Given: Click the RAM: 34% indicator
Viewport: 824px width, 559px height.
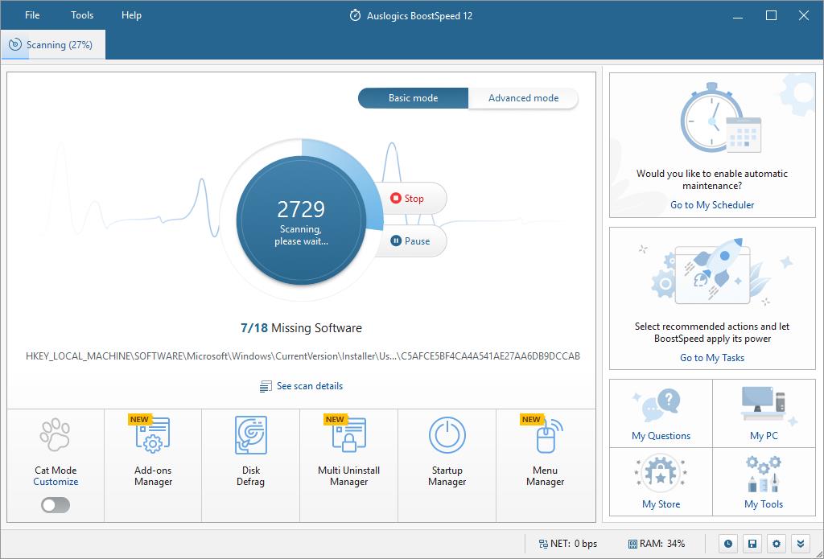Looking at the screenshot, I should tap(657, 544).
